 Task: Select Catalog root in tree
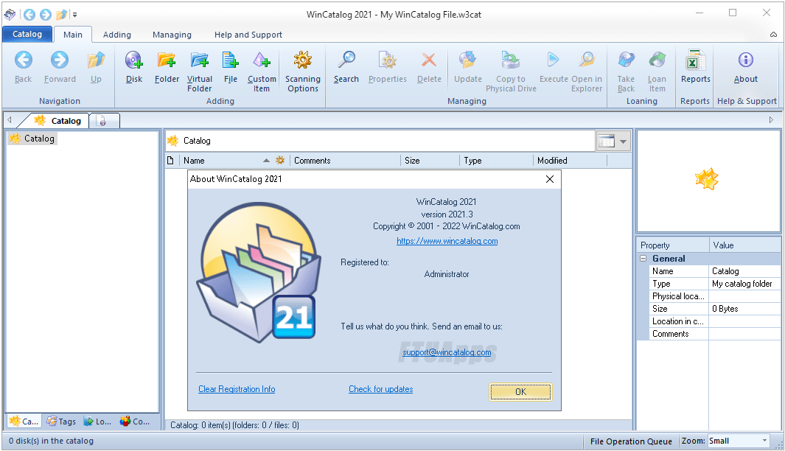pos(32,139)
